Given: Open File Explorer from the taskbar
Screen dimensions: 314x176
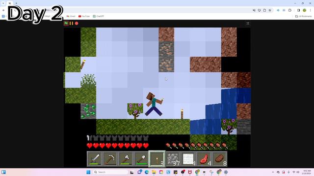Looking at the screenshot, I should [x=154, y=172].
